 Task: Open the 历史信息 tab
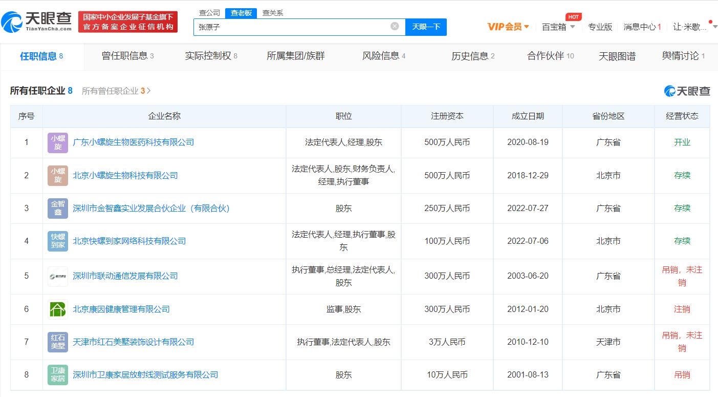pos(473,56)
